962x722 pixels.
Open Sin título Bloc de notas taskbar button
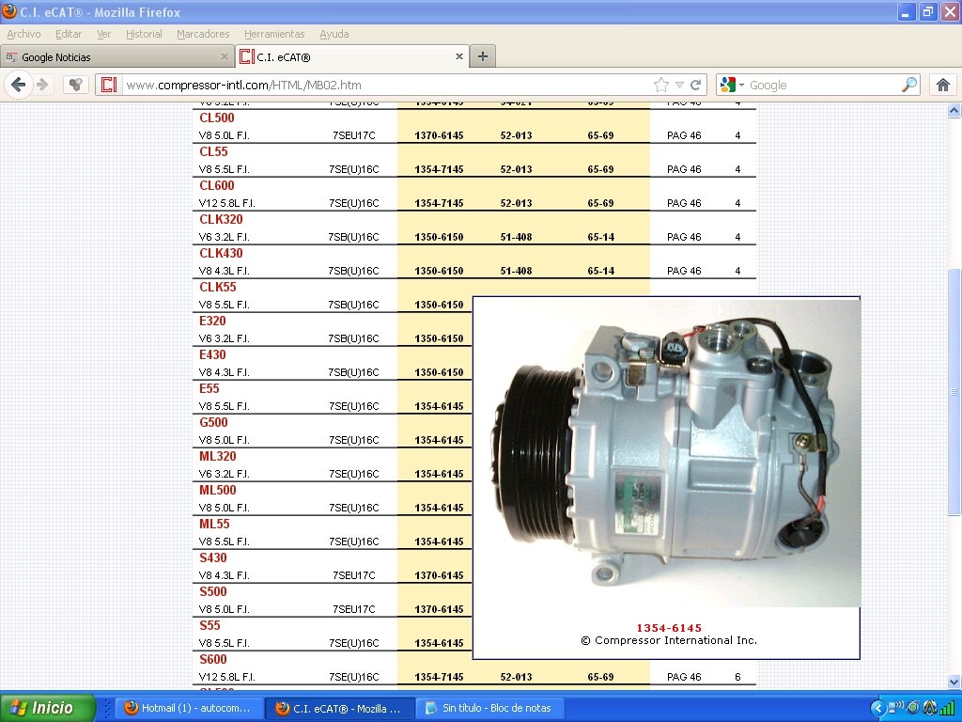pyautogui.click(x=489, y=708)
